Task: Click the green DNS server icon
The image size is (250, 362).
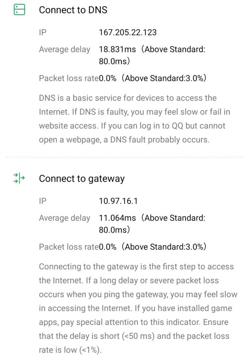Action: tap(19, 10)
